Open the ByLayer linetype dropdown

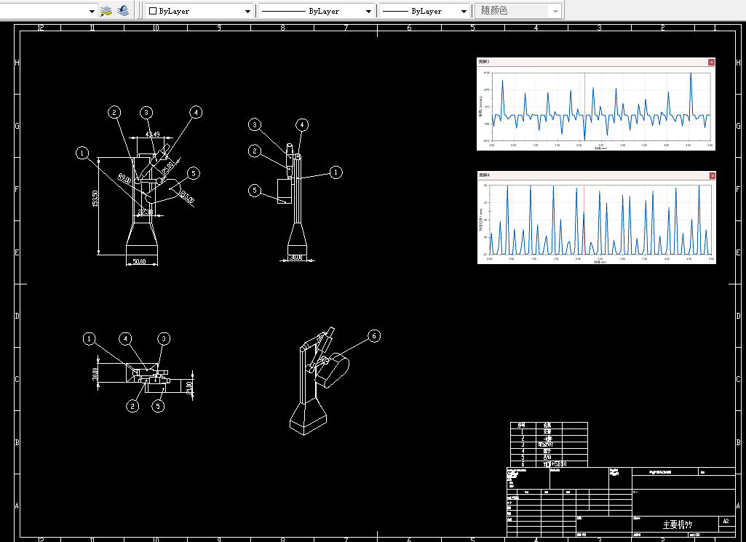tap(317, 11)
